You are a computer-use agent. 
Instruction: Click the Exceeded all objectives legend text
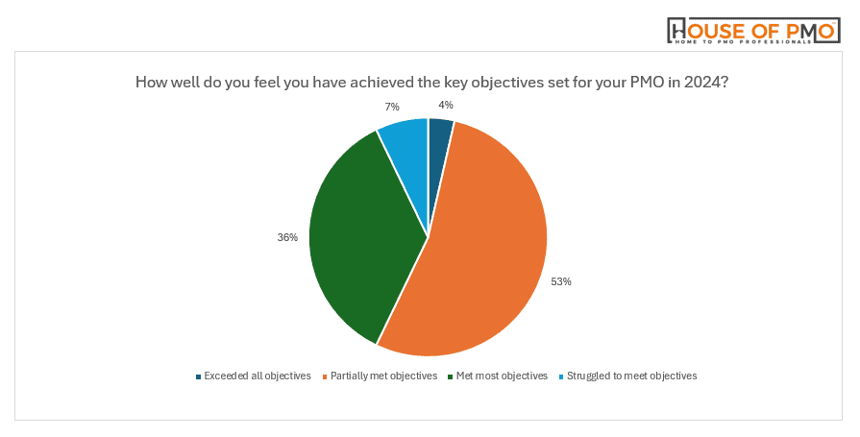click(x=258, y=376)
